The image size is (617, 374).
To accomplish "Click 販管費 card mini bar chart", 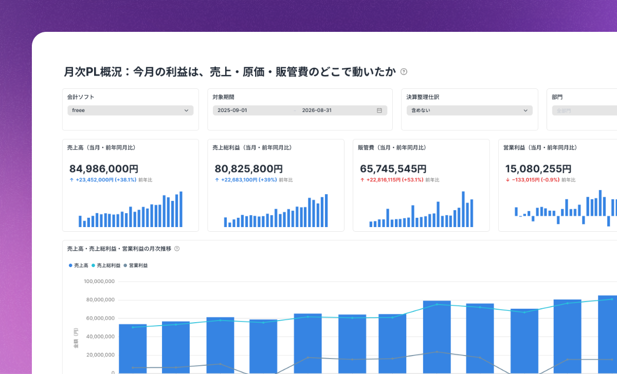I will point(421,209).
